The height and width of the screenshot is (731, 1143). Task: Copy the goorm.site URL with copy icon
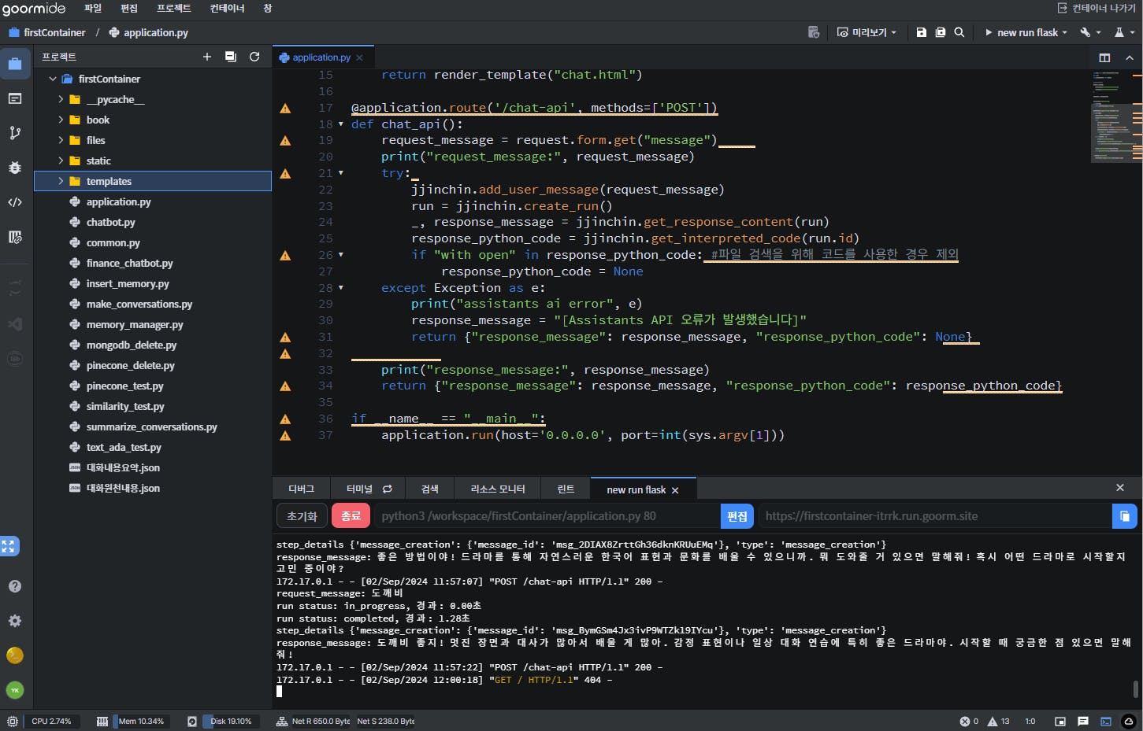point(1124,516)
